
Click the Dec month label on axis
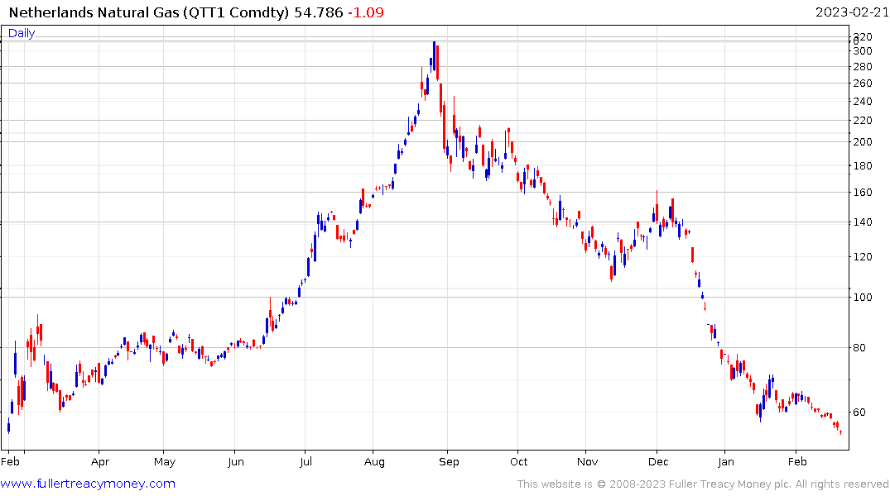(x=658, y=462)
